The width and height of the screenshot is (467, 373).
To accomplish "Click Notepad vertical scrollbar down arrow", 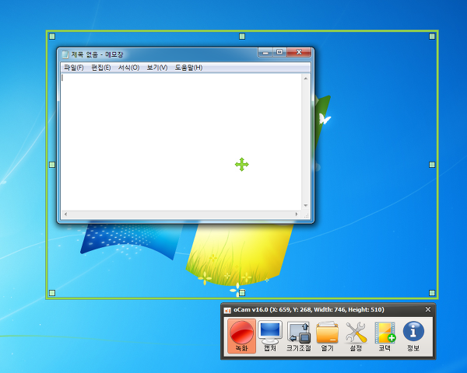I will (x=306, y=205).
